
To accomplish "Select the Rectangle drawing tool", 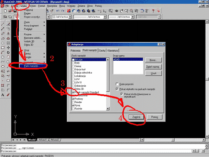I will (x=3, y=48).
